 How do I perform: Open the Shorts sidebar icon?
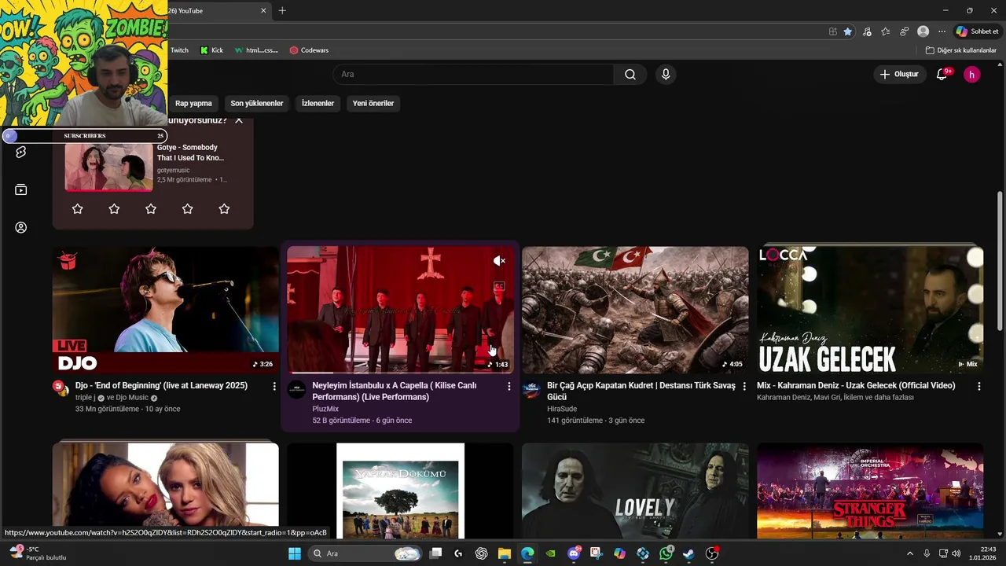click(21, 152)
